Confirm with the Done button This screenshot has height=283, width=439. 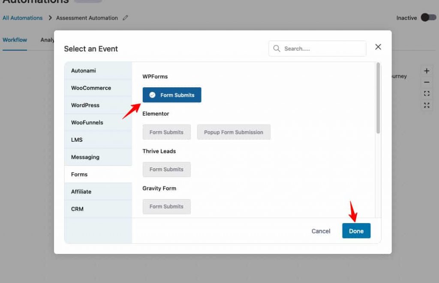356,231
